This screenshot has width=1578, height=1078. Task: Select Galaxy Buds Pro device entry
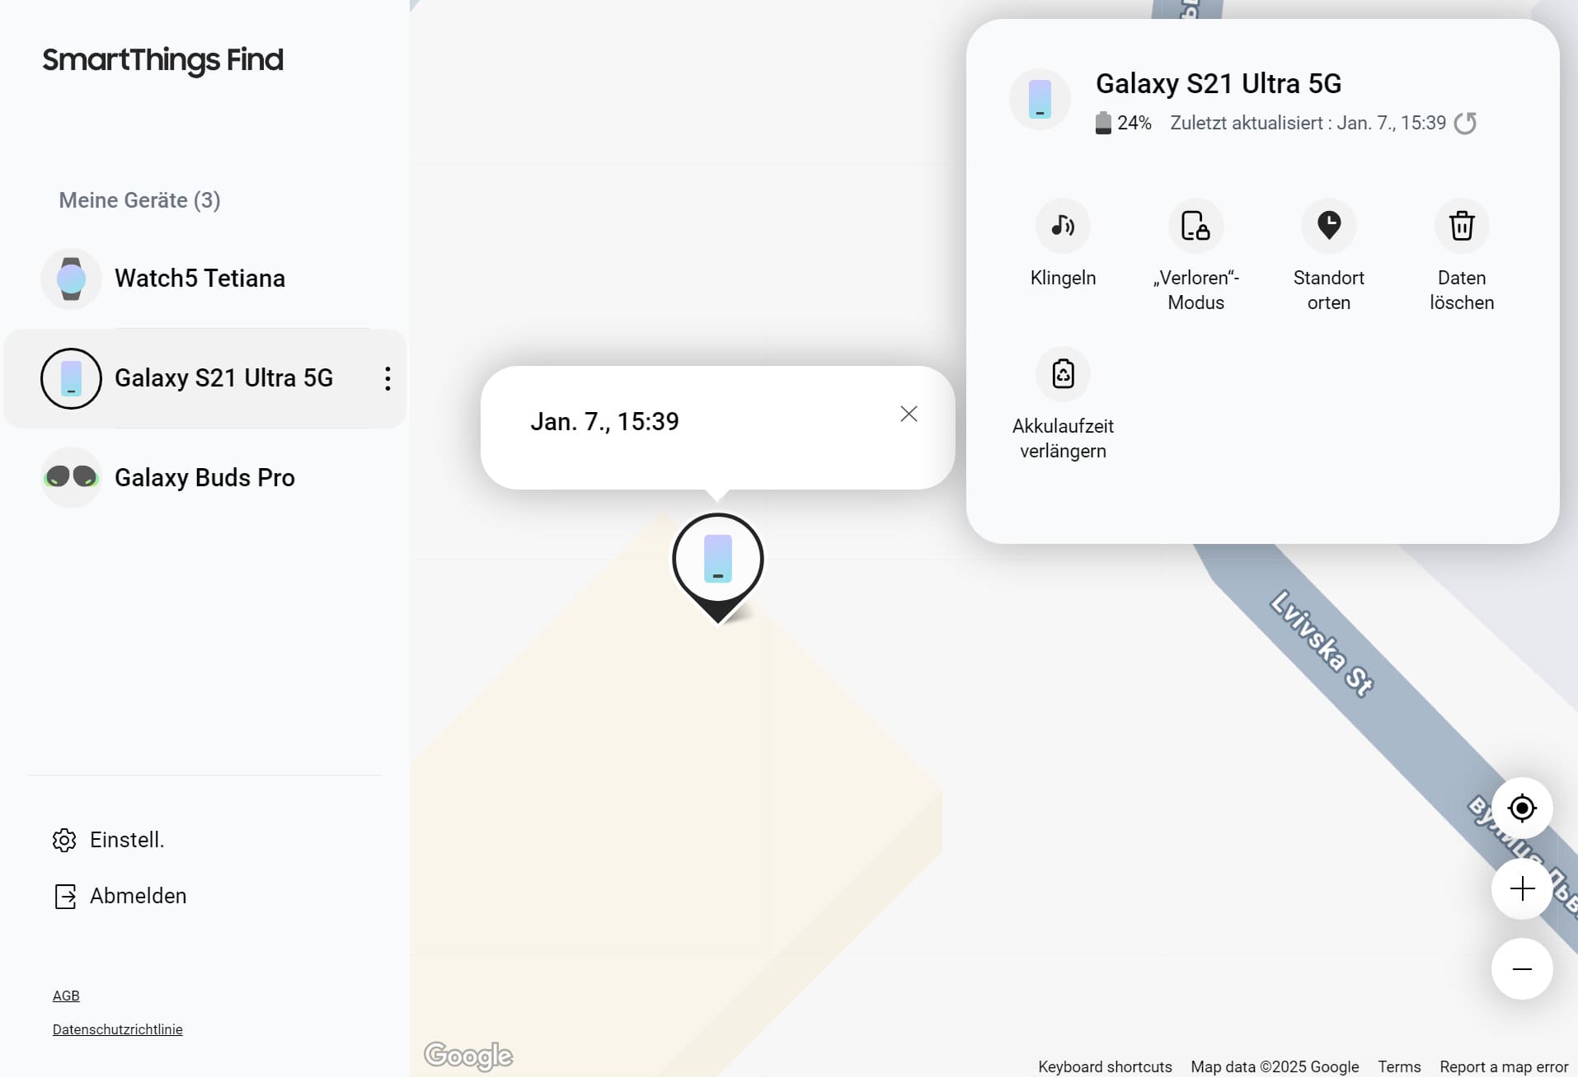pyautogui.click(x=205, y=477)
